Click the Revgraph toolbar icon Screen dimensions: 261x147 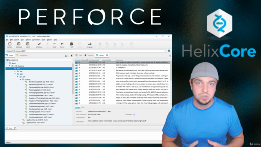pyautogui.click(x=90, y=44)
